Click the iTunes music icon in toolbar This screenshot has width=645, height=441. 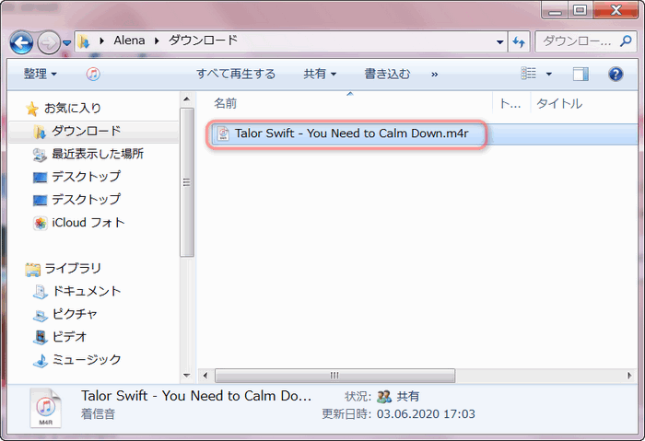pyautogui.click(x=93, y=74)
